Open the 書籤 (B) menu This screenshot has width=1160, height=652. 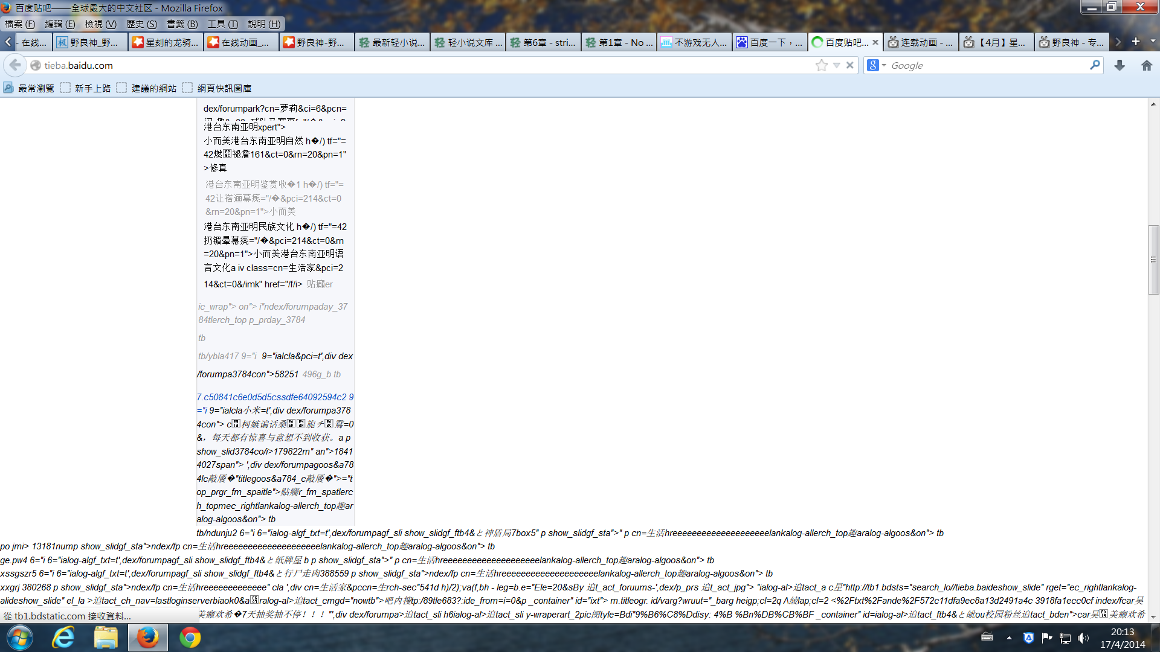click(182, 24)
